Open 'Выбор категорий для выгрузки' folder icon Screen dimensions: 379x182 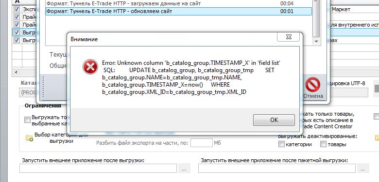tap(29, 137)
